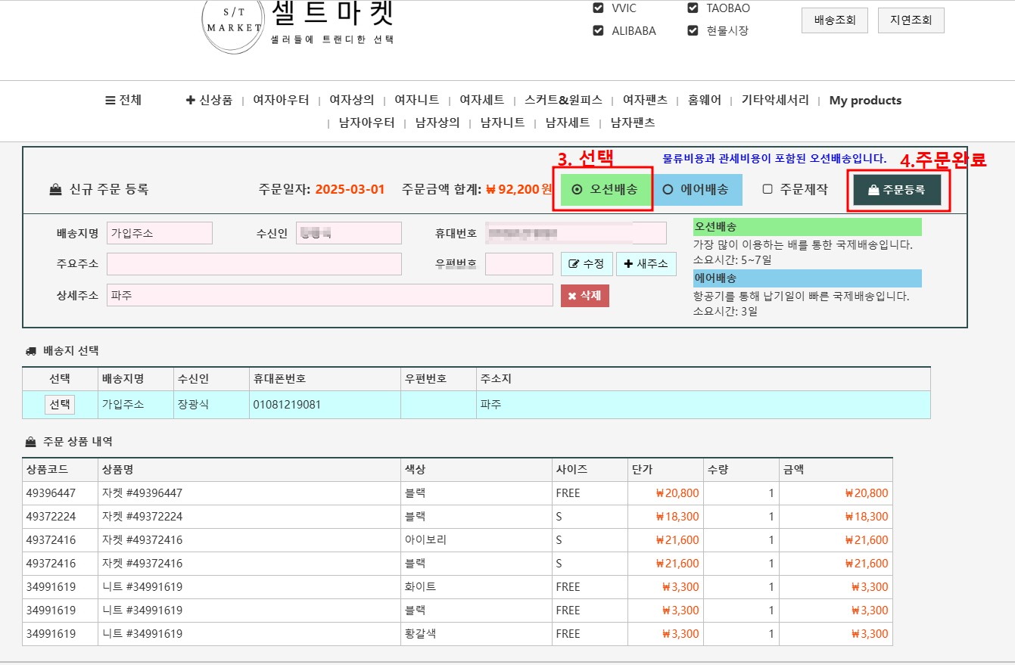This screenshot has height=665, width=1015.
Task: Click the 수량 column header
Action: coord(742,470)
